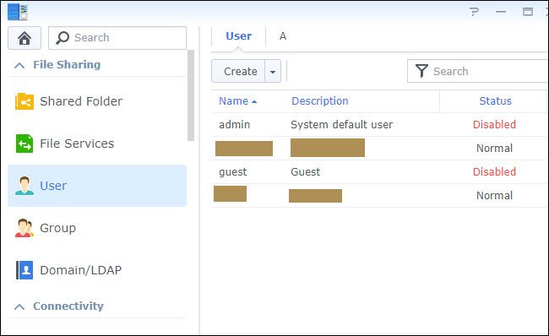Click Normal status below admin row
The width and height of the screenshot is (549, 336).
494,149
